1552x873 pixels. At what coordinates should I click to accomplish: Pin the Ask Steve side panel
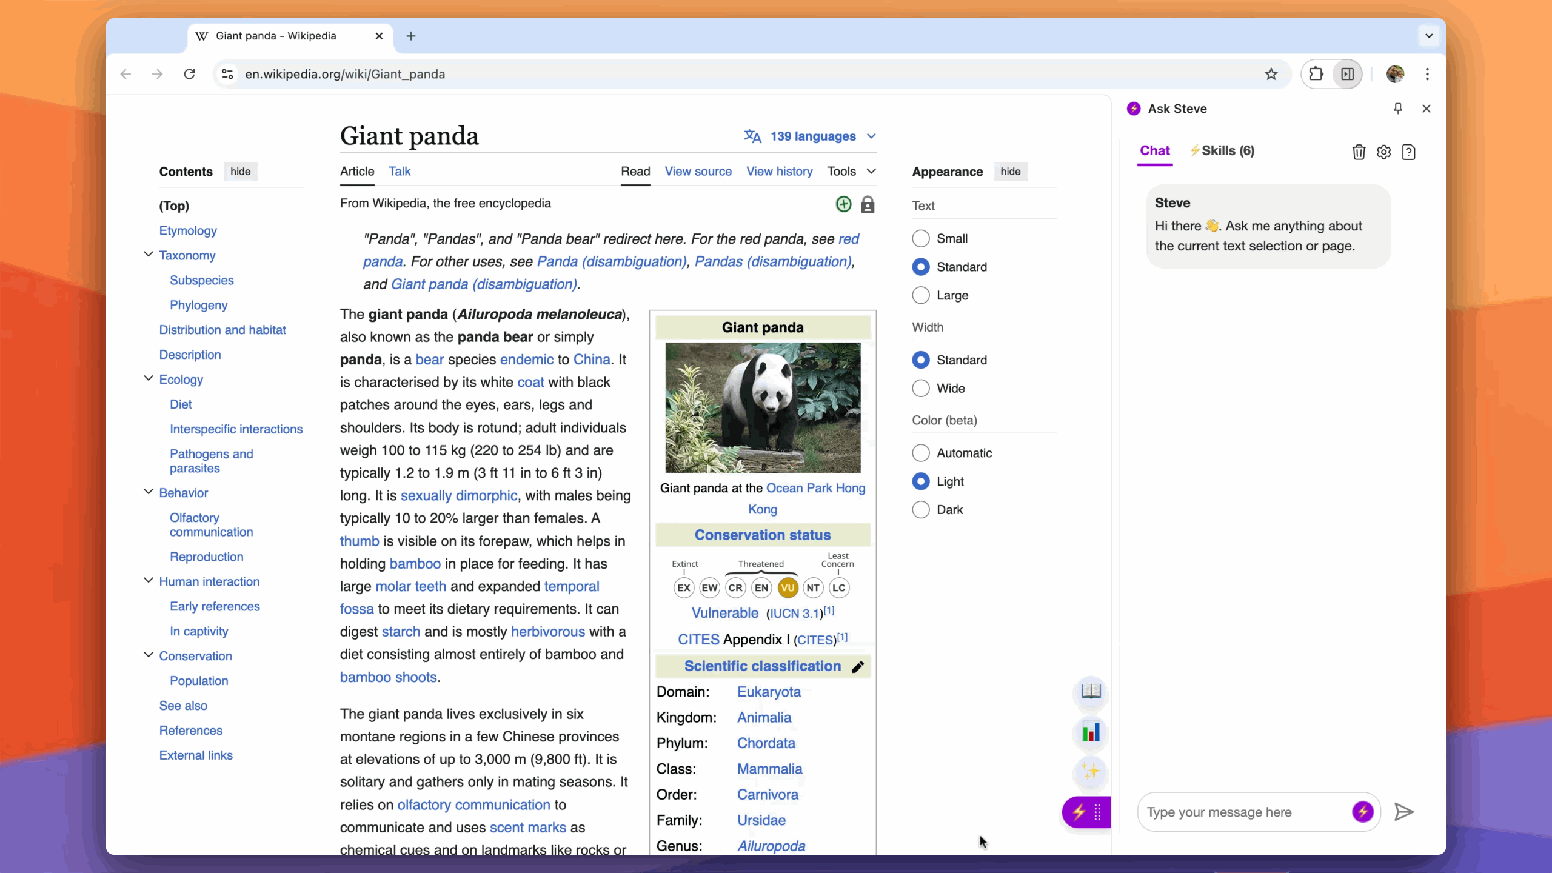point(1398,109)
